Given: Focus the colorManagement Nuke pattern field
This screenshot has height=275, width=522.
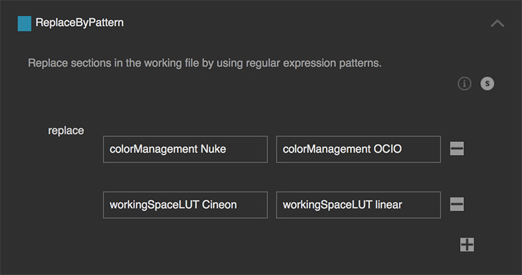Looking at the screenshot, I should coord(185,149).
